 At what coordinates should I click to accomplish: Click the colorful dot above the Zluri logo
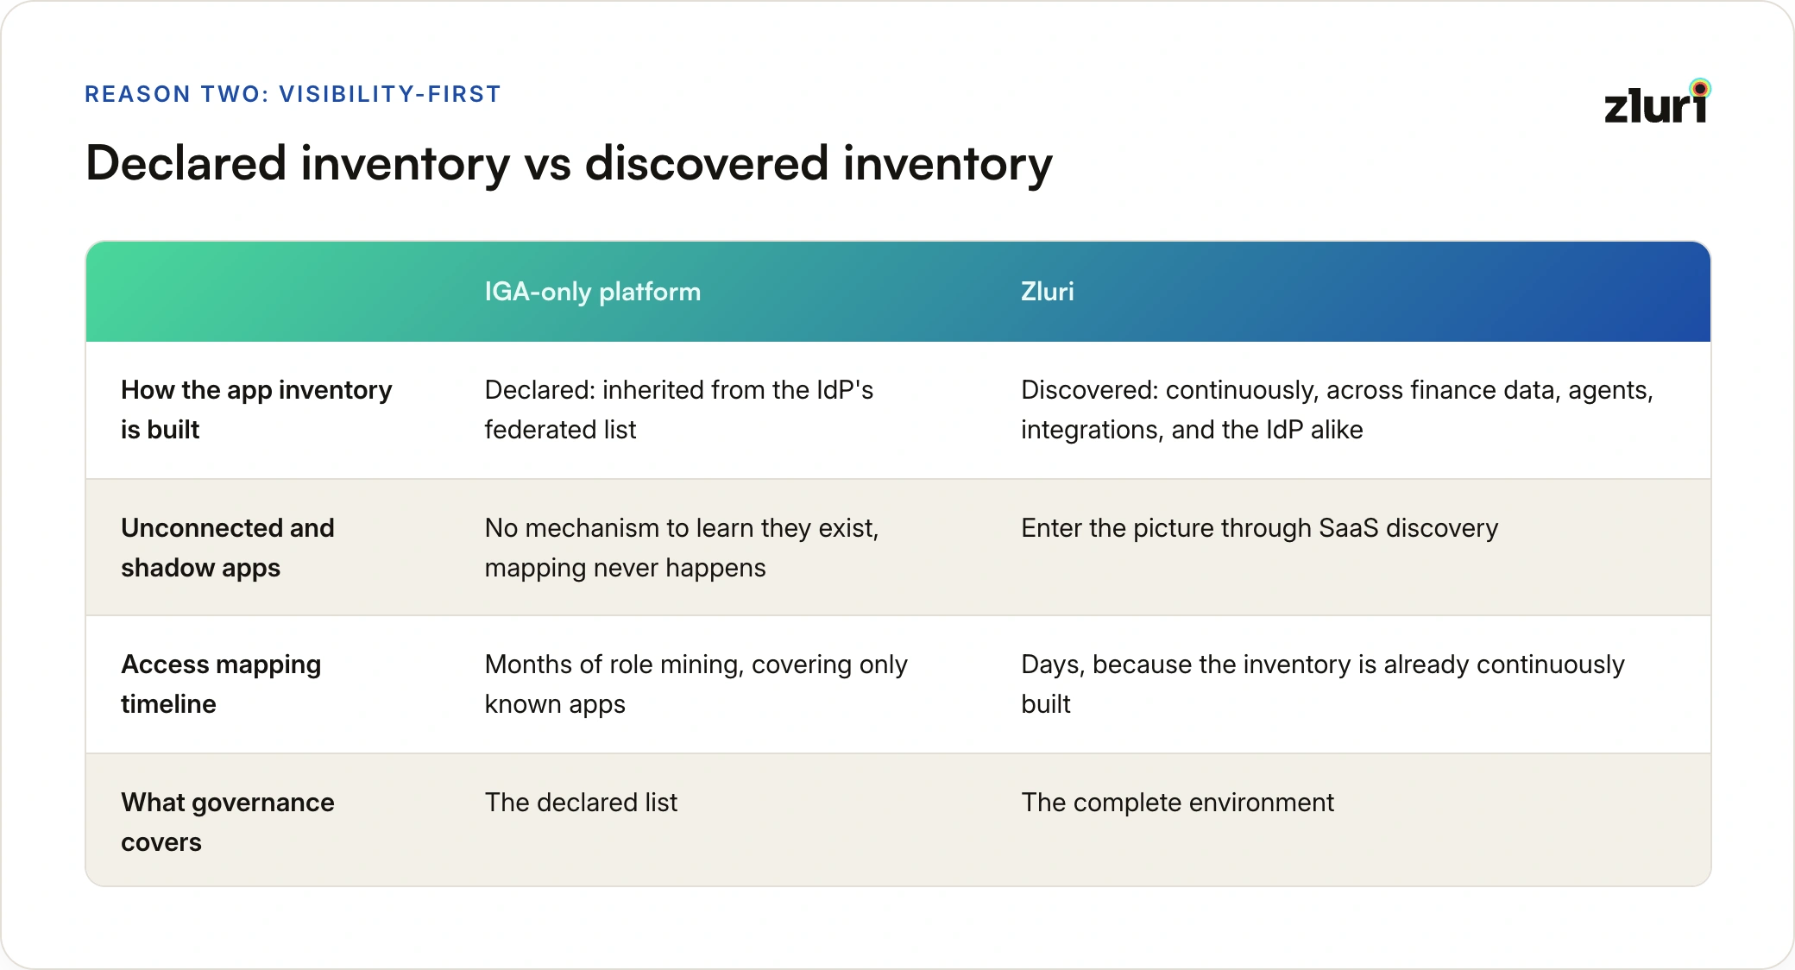point(1700,88)
